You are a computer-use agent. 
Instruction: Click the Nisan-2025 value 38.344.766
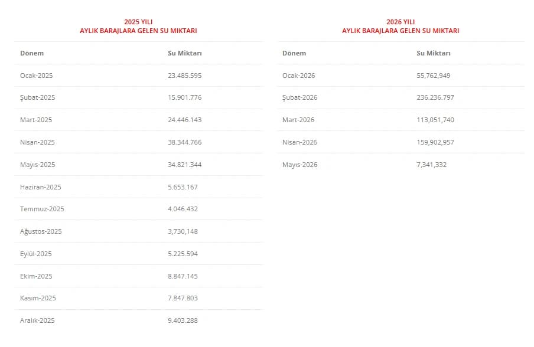(x=184, y=142)
